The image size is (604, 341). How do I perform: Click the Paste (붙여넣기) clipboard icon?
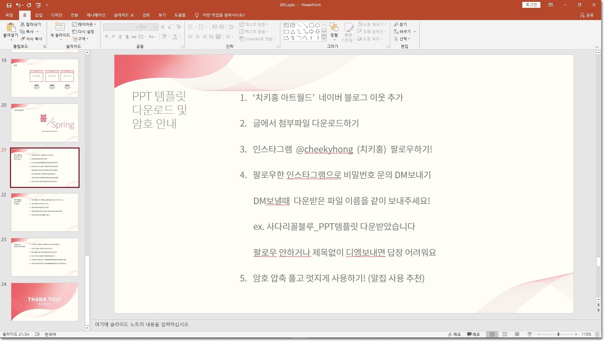pos(11,28)
